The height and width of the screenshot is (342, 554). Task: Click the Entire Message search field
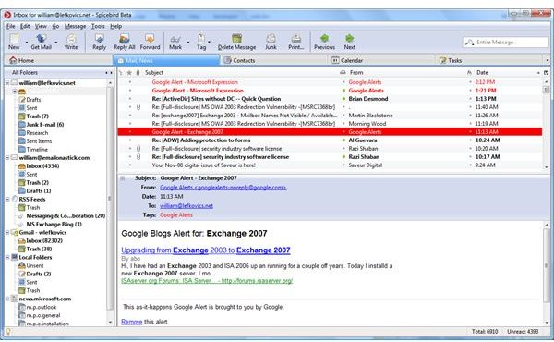click(505, 43)
